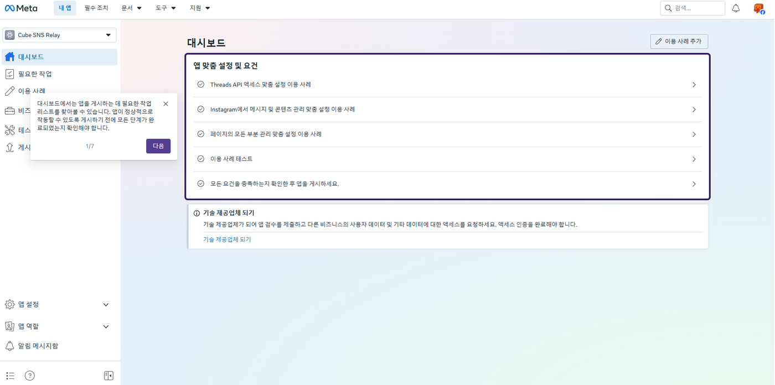Click 페이지의 모든 부분 관리 맞춤 설정 text
This screenshot has width=775, height=385.
pyautogui.click(x=266, y=134)
